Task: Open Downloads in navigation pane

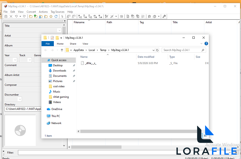Action: click(x=60, y=71)
